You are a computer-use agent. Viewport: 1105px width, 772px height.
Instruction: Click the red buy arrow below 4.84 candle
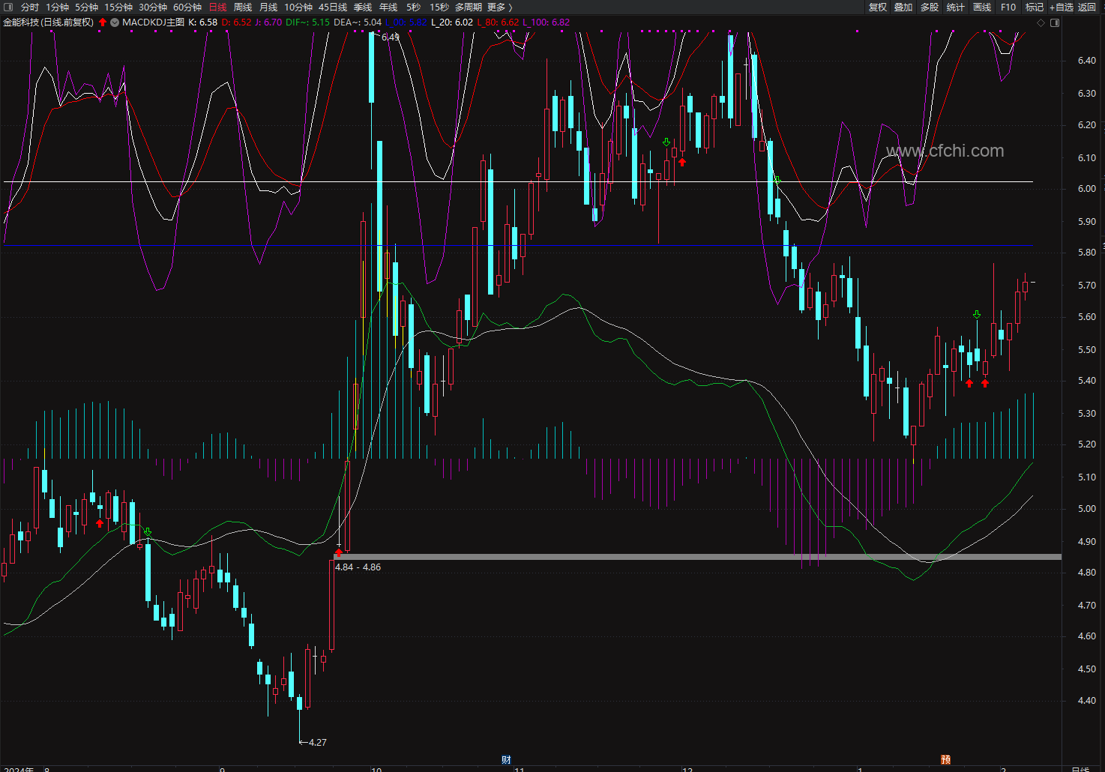click(x=338, y=552)
